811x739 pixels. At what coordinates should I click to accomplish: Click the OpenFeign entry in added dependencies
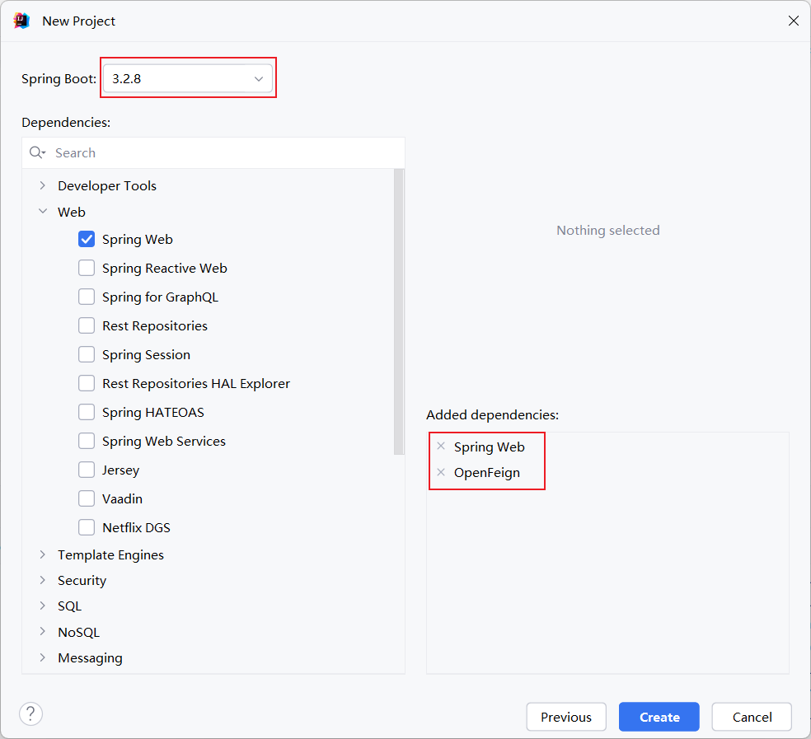[487, 473]
